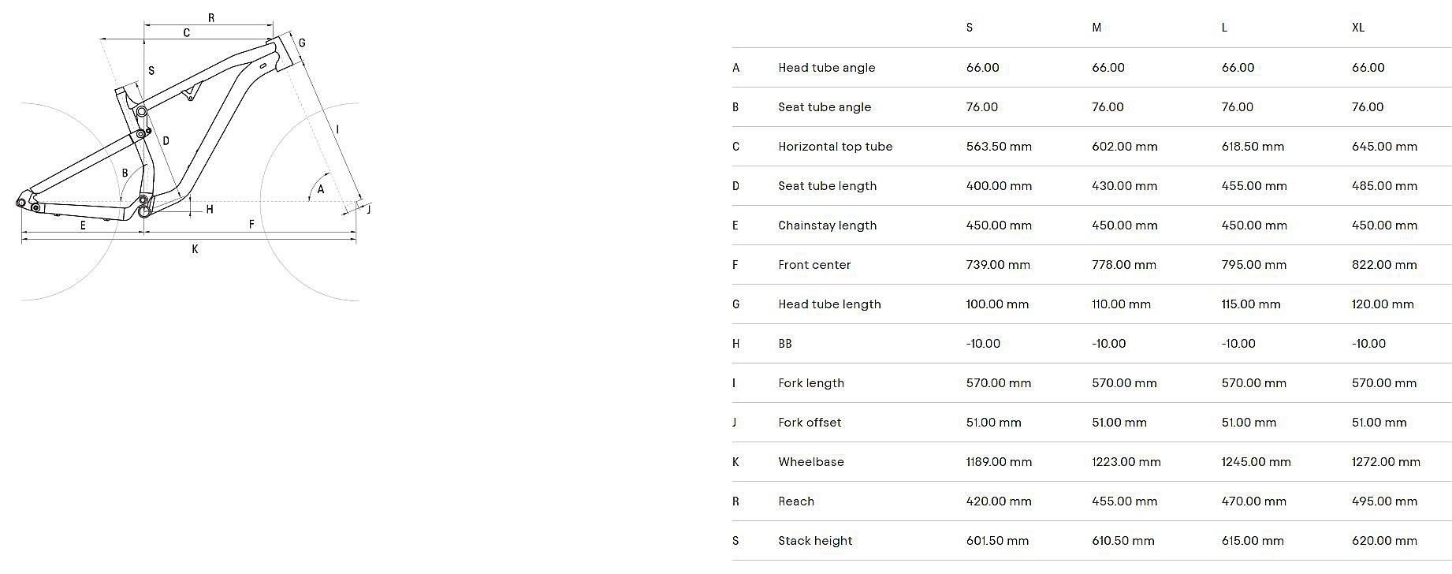Click the 455.00 mm Reach value

pyautogui.click(x=1124, y=501)
